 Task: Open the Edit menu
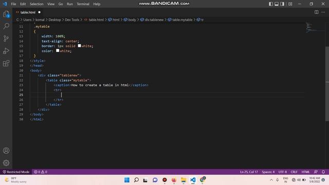click(x=23, y=4)
